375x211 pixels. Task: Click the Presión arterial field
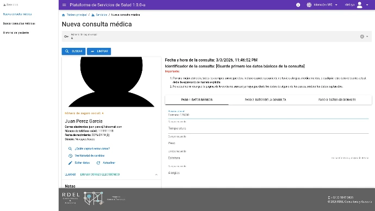268,114
